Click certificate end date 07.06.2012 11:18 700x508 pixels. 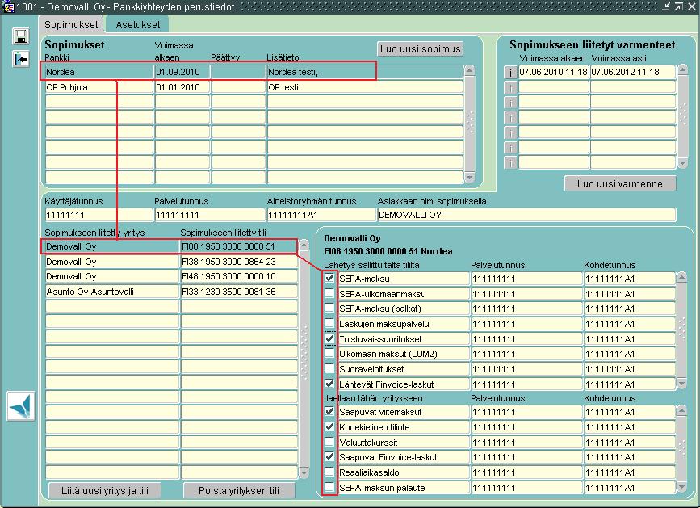coord(633,72)
